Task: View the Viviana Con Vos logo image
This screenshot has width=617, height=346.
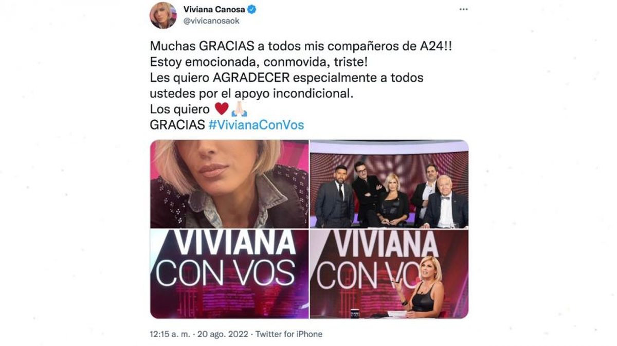Action: pyautogui.click(x=229, y=274)
